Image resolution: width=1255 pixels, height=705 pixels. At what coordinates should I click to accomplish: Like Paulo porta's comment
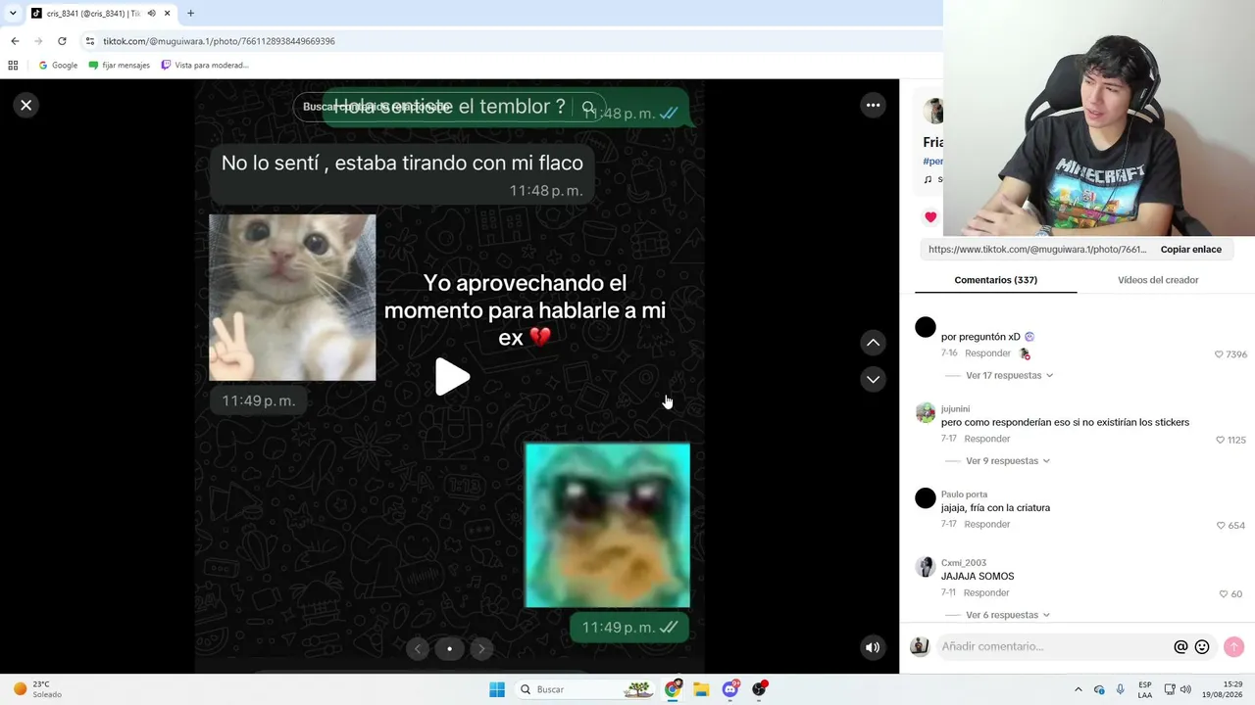[x=1221, y=526]
